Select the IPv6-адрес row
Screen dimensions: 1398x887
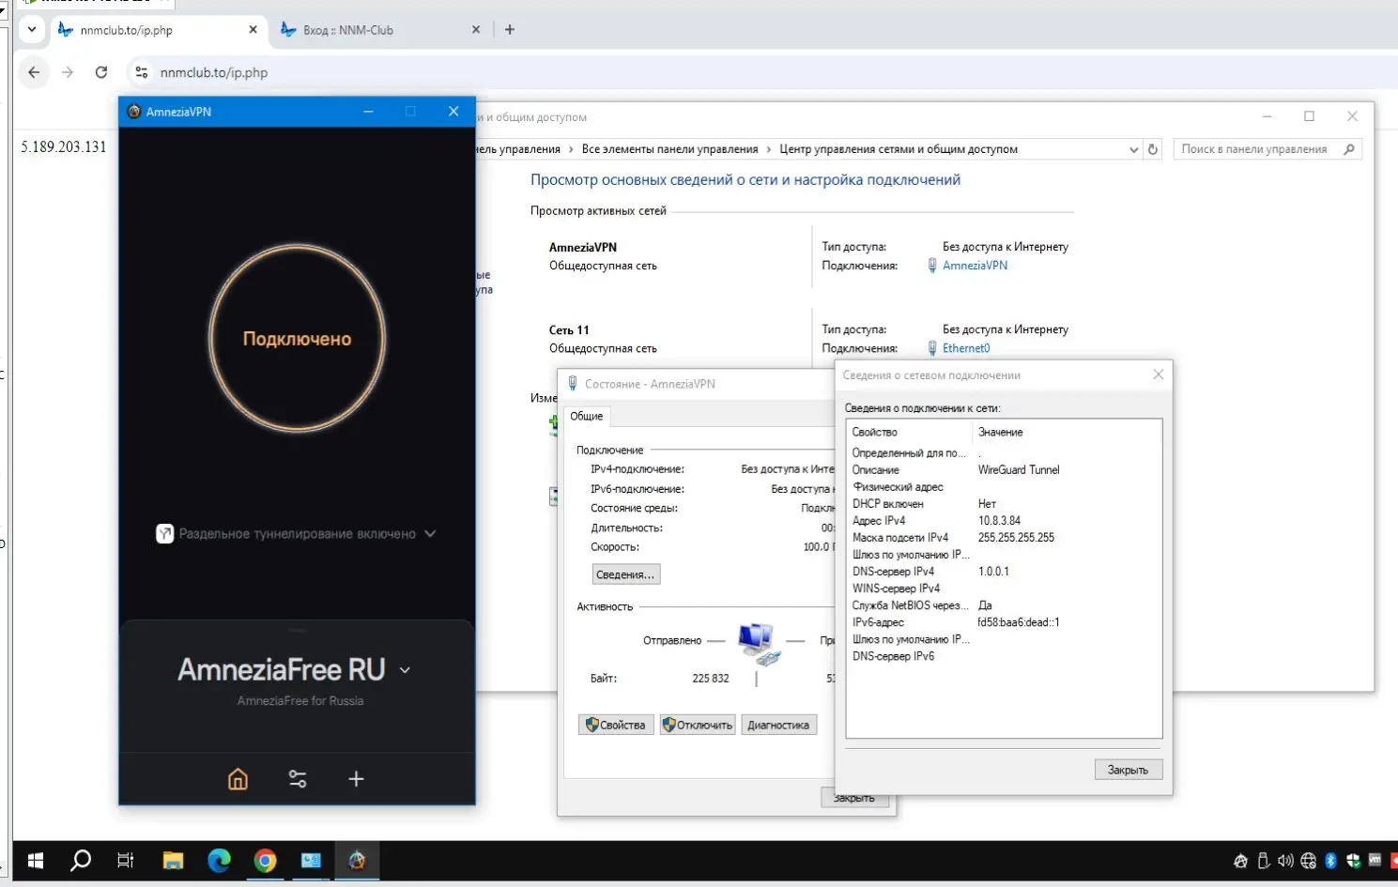[x=1003, y=622]
